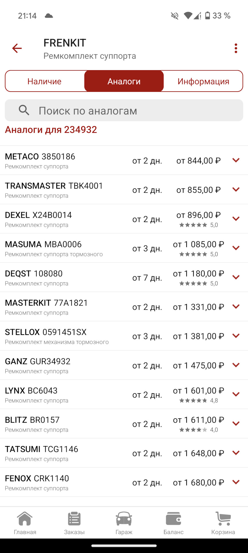Switch to Информация tab
The height and width of the screenshot is (553, 248).
(203, 81)
